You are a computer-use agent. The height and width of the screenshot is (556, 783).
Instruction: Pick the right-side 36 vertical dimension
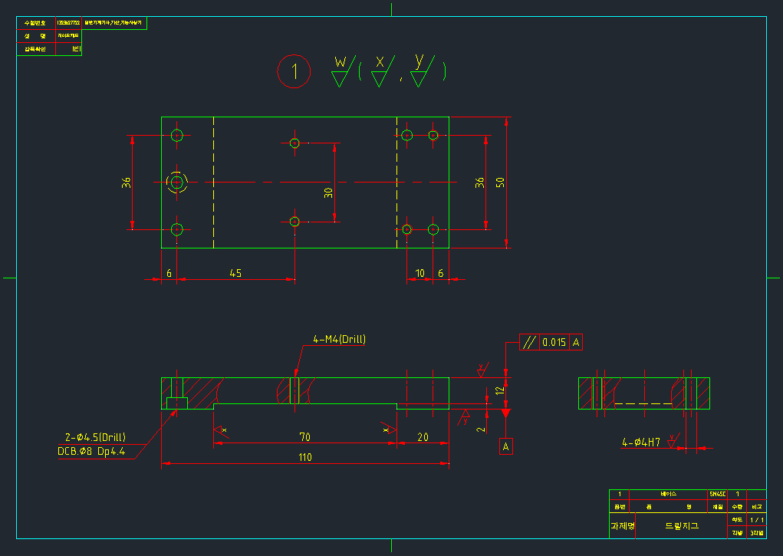[x=479, y=183]
